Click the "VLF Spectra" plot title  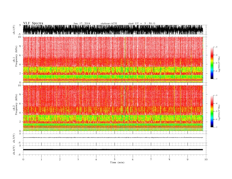(33, 23)
